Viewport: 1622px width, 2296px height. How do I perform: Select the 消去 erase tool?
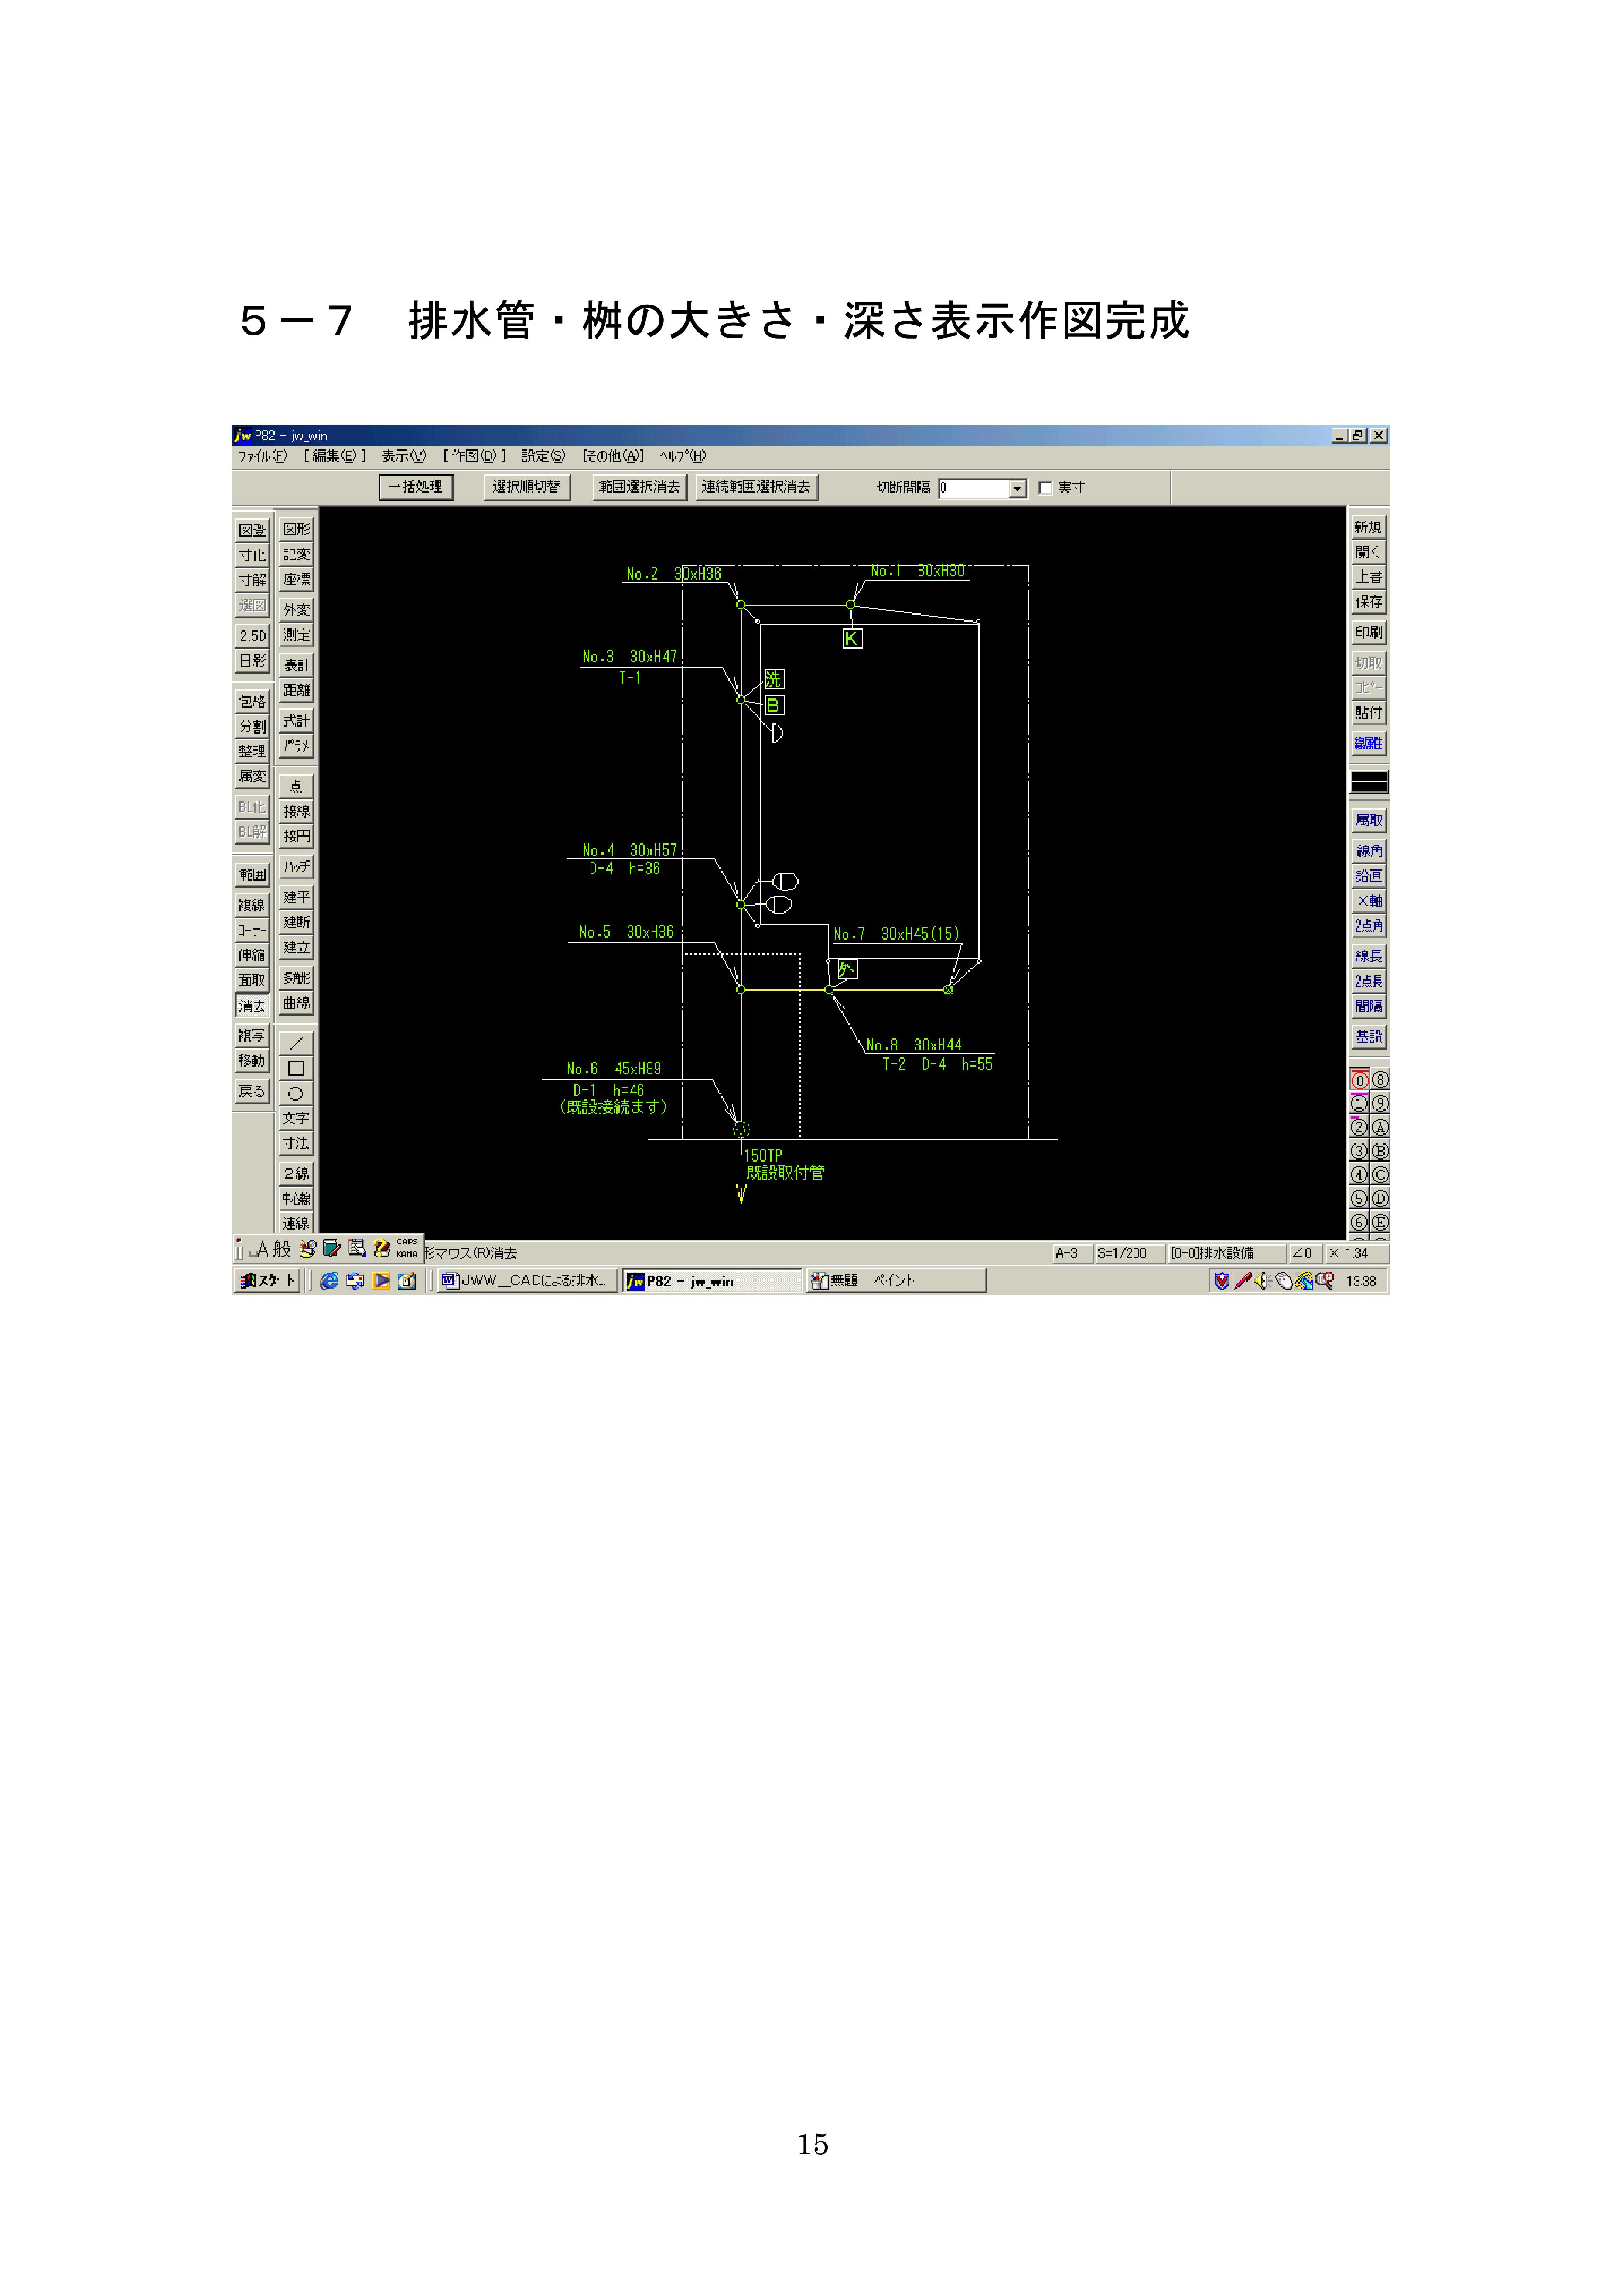pos(252,1006)
